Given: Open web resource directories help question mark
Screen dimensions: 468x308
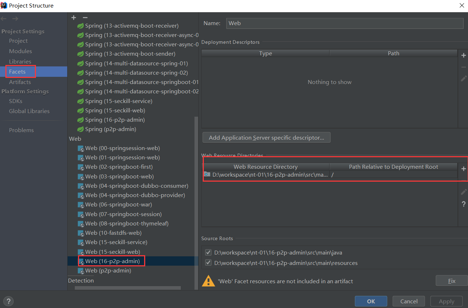Looking at the screenshot, I should click(463, 204).
